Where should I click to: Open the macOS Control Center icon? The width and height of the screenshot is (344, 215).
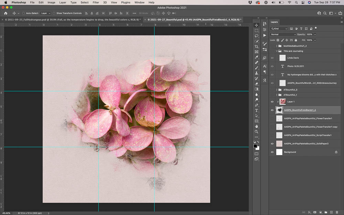pyautogui.click(x=303, y=2)
